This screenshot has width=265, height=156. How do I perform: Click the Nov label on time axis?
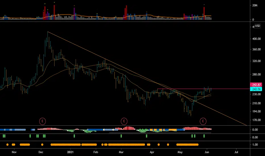tap(14, 152)
